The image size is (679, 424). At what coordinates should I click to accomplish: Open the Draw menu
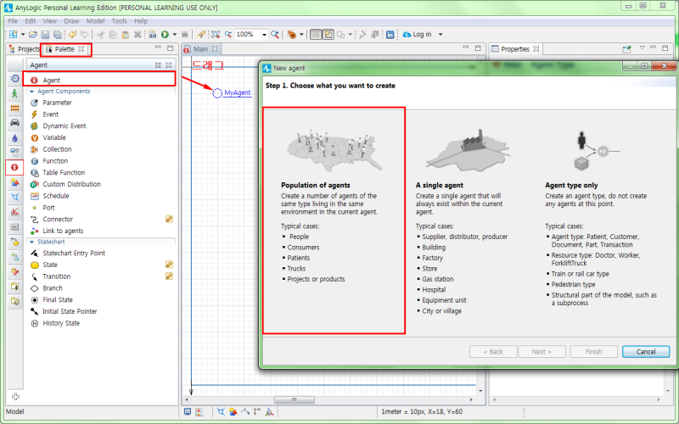[x=71, y=20]
